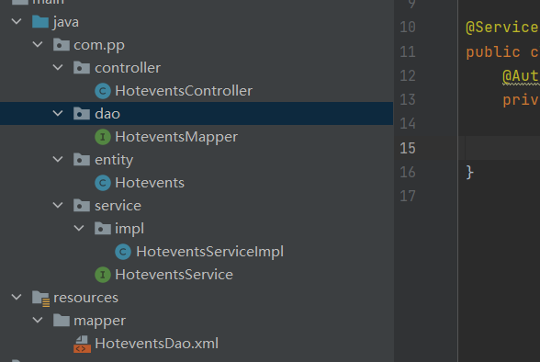
Task: Collapse the entity package chevron
Action: point(58,160)
